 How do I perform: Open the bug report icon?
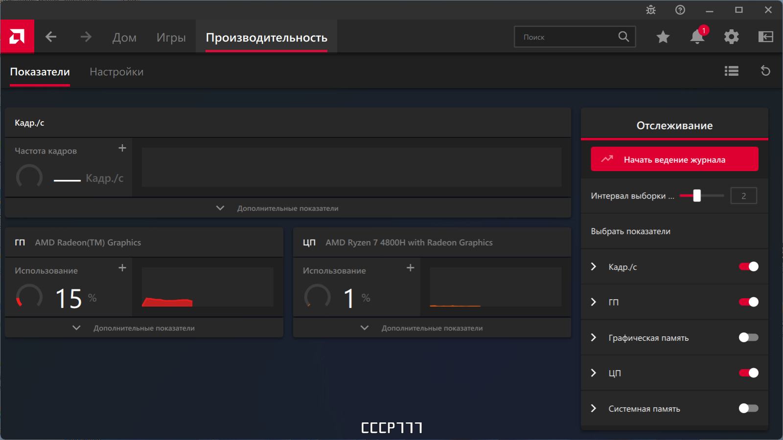pyautogui.click(x=651, y=10)
